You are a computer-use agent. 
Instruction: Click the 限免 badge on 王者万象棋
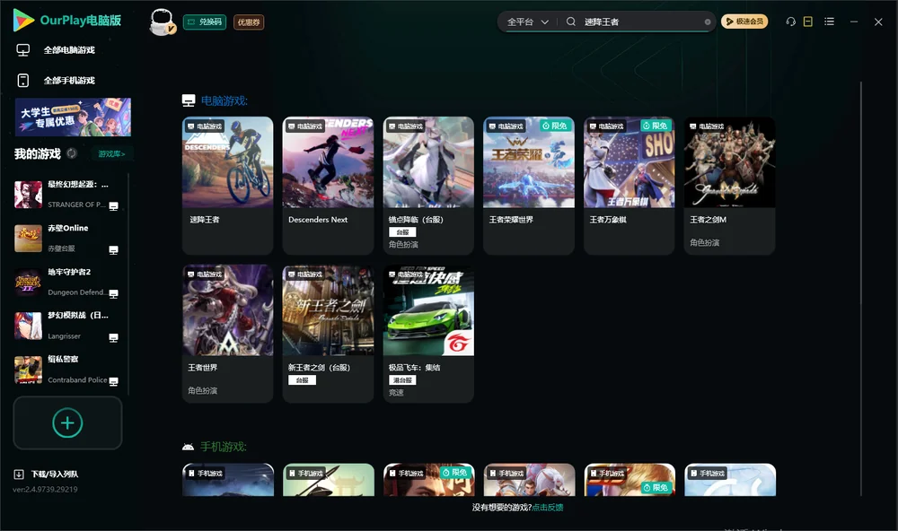(x=656, y=126)
